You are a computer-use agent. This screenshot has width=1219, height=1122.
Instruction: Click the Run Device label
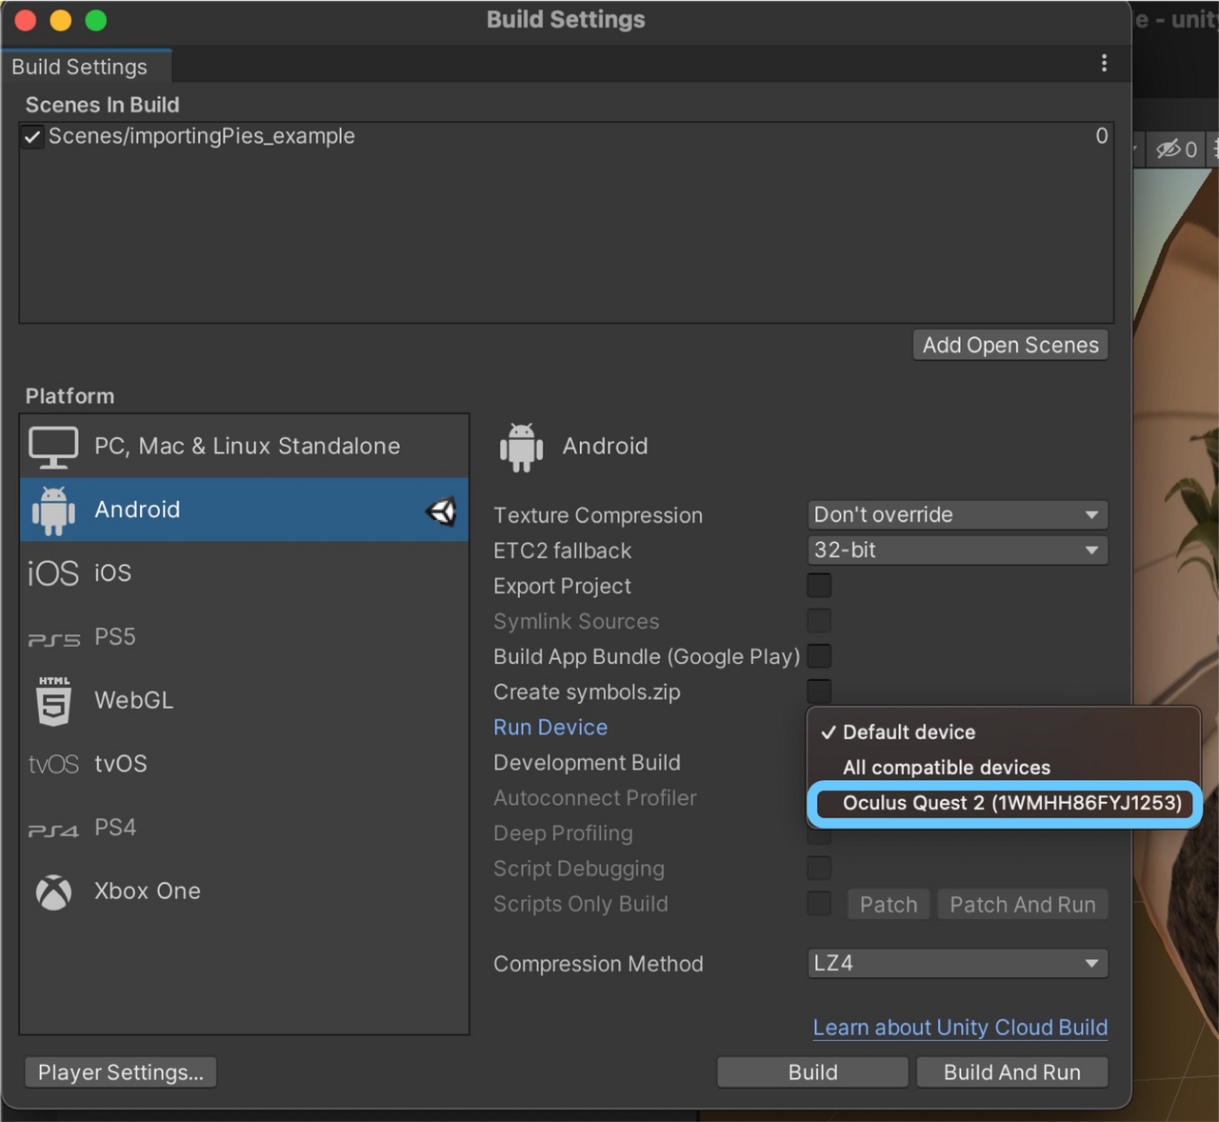pyautogui.click(x=550, y=728)
